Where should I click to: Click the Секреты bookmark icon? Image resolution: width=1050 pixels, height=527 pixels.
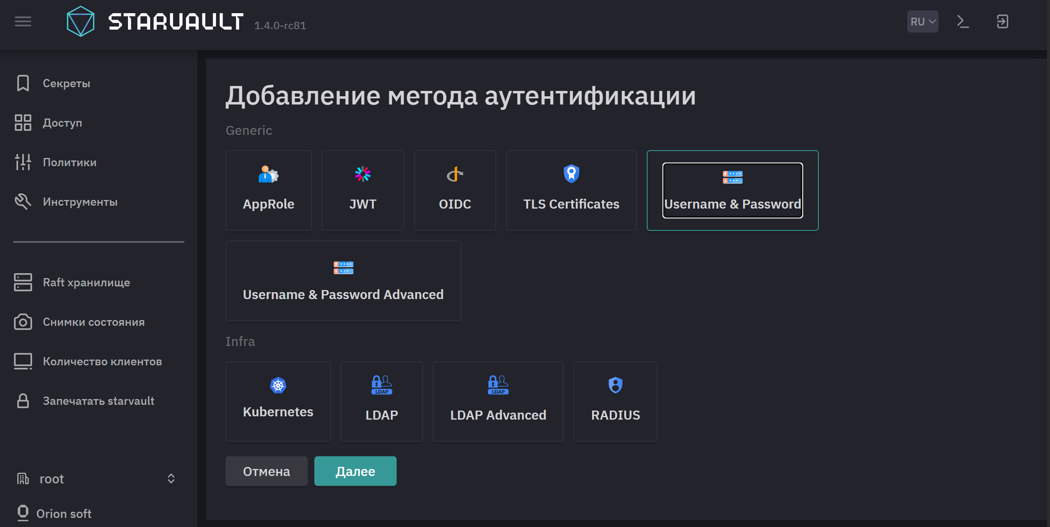tap(23, 83)
